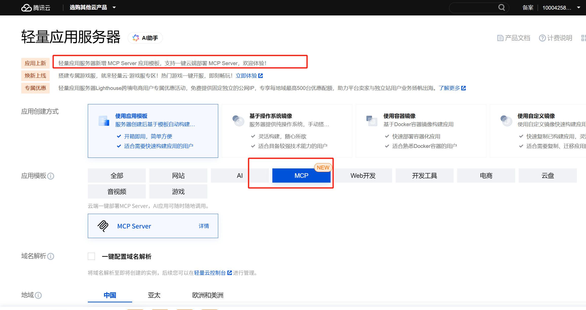Select the 云盘 template category

point(548,176)
